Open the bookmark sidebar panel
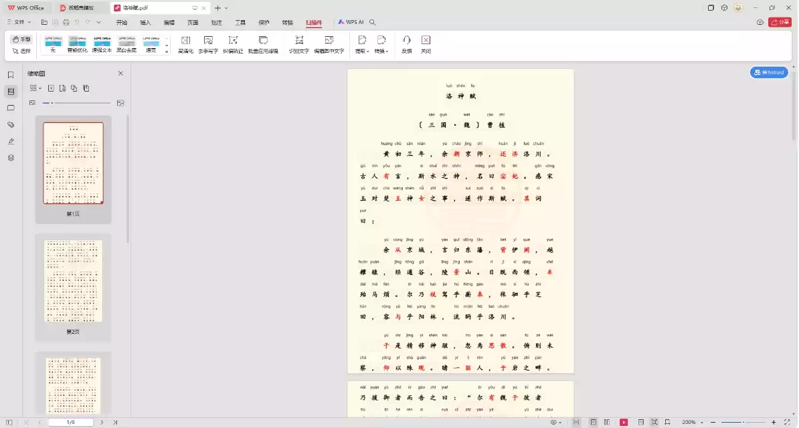Image resolution: width=799 pixels, height=428 pixels. point(11,75)
